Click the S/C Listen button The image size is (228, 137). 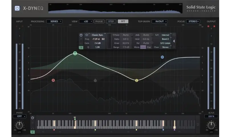tap(165, 43)
